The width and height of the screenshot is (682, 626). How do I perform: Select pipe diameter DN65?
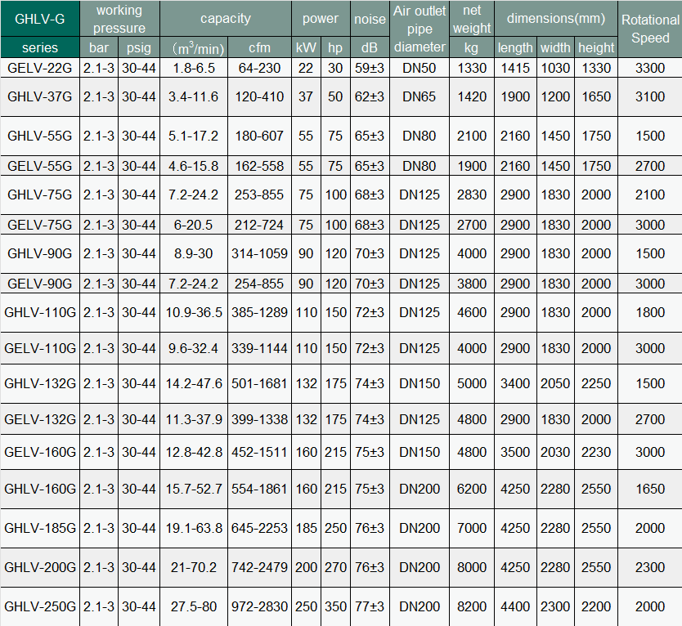point(420,96)
